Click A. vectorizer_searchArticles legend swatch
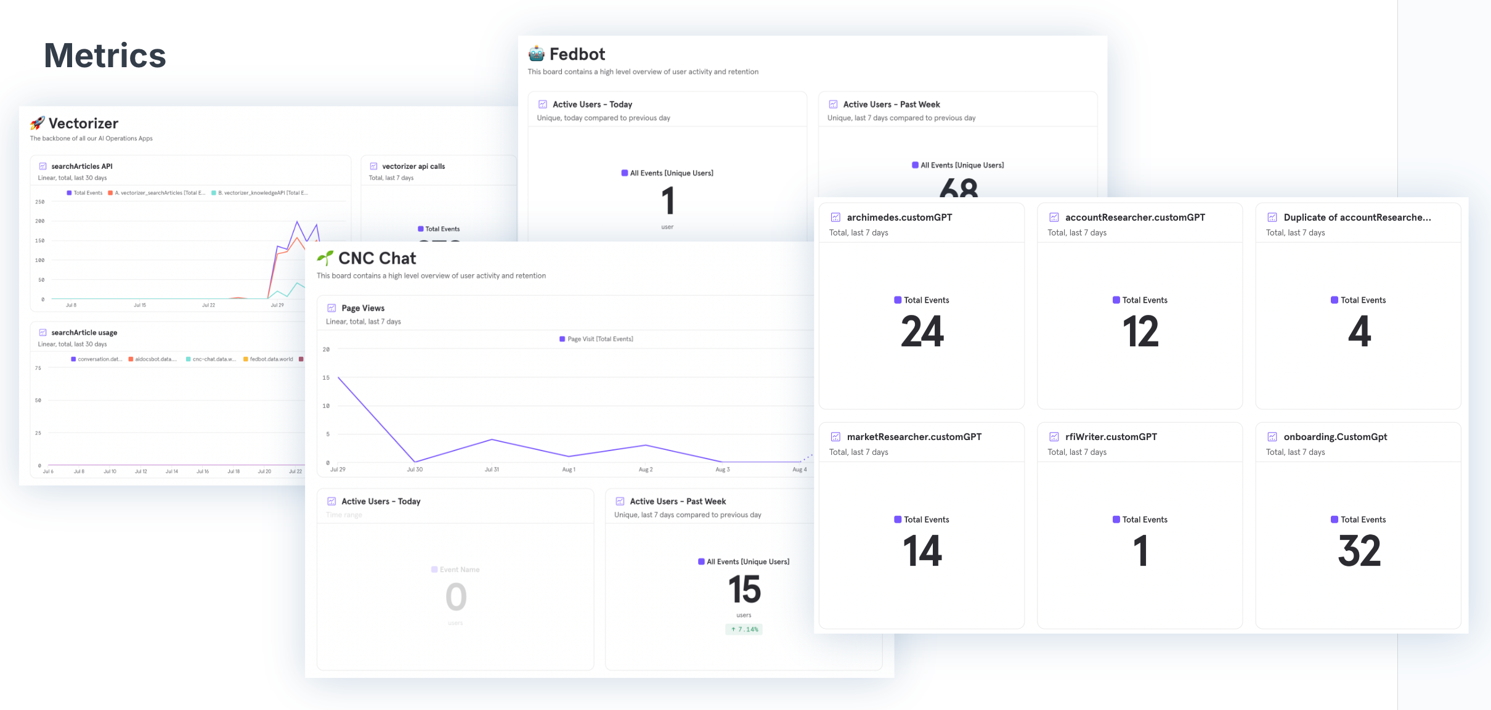1491x710 pixels. pyautogui.click(x=110, y=193)
